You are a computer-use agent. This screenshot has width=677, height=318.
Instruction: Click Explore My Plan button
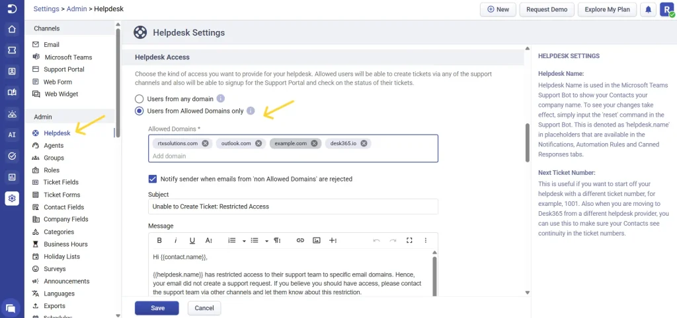(607, 9)
